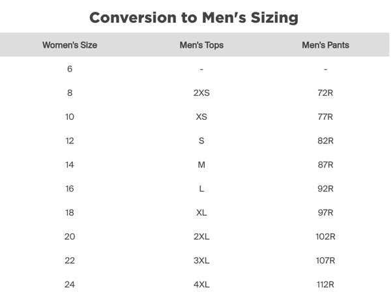
Task: Click women's size 6 cell
Action: (70, 69)
